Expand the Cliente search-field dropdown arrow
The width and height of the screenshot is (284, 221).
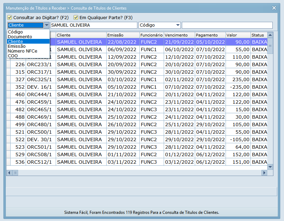pyautogui.click(x=46, y=25)
